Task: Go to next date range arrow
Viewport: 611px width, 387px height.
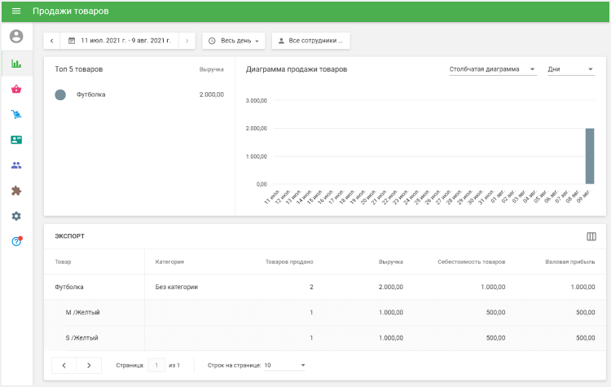Action: tap(187, 41)
